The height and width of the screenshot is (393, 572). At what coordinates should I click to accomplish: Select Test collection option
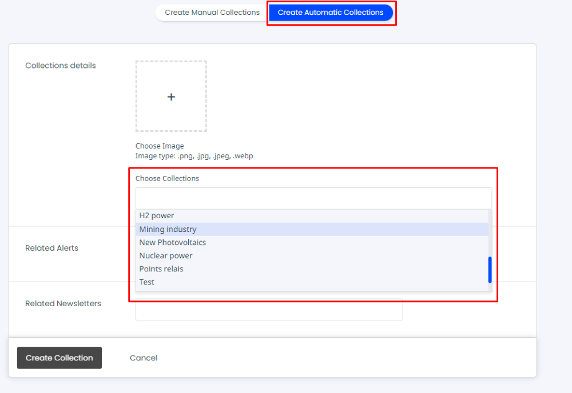coord(312,282)
